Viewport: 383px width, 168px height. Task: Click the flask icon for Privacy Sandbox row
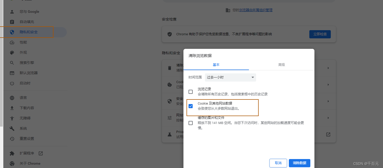pyautogui.click(x=169, y=135)
